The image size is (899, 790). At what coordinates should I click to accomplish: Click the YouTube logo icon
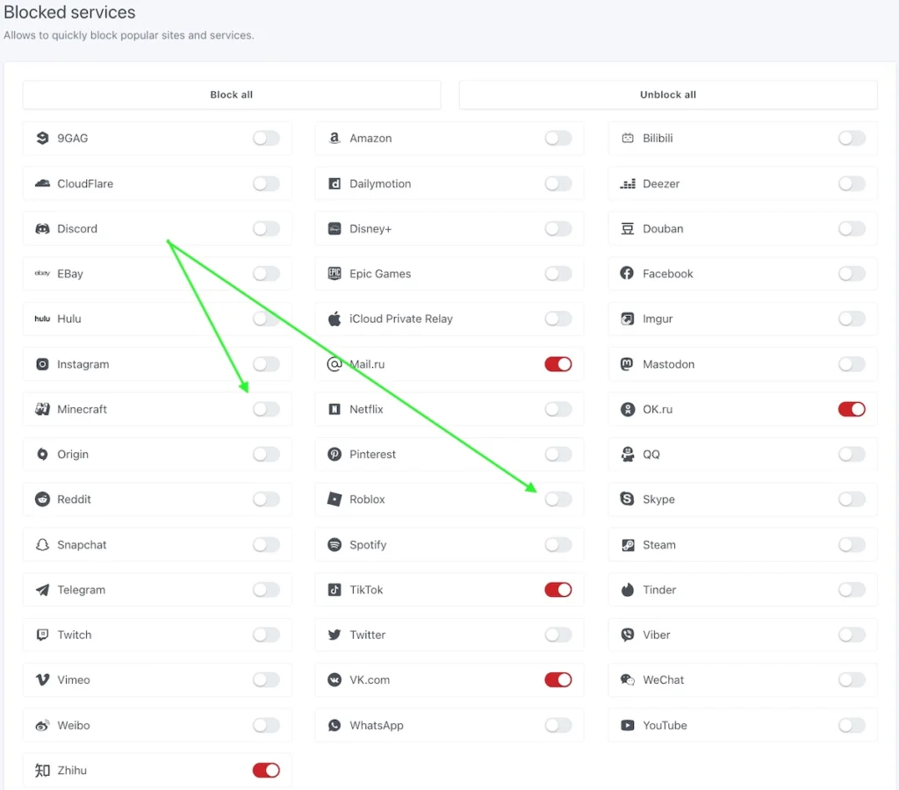628,726
